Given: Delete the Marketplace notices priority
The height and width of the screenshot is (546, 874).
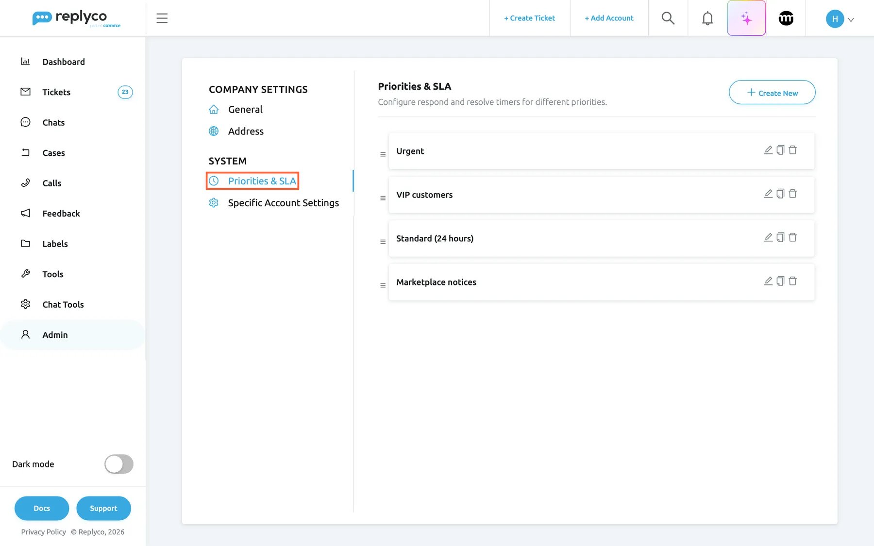Looking at the screenshot, I should pyautogui.click(x=793, y=281).
